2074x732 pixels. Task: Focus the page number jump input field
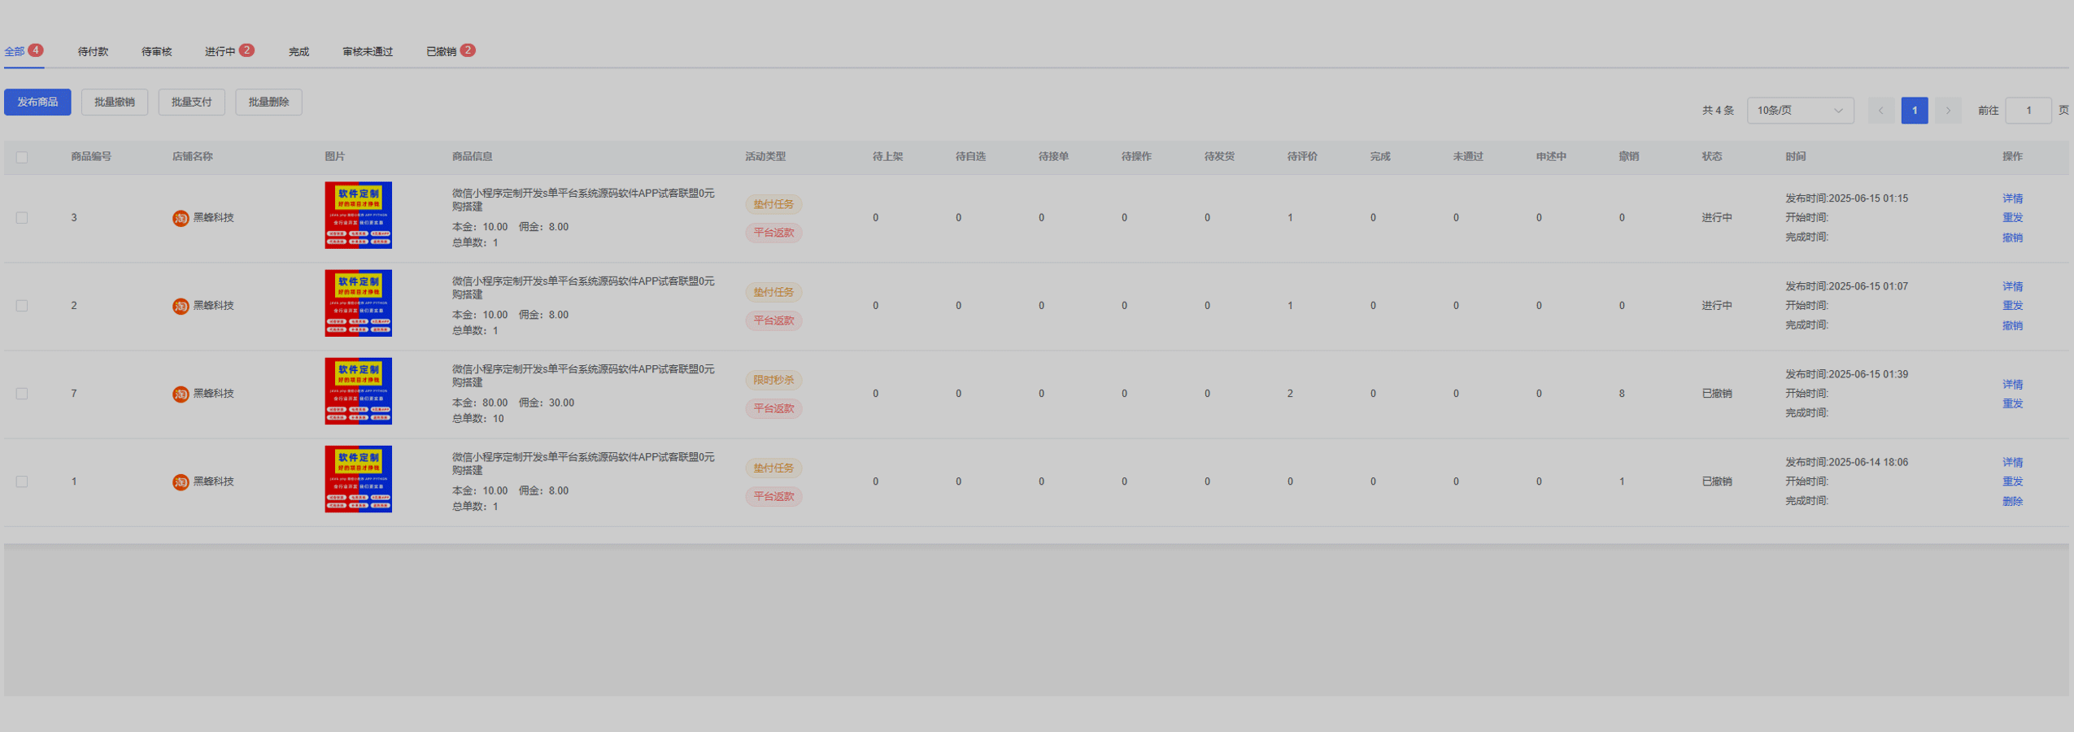(x=2028, y=111)
